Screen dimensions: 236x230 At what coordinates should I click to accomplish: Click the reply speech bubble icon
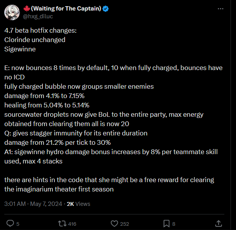click(10, 223)
